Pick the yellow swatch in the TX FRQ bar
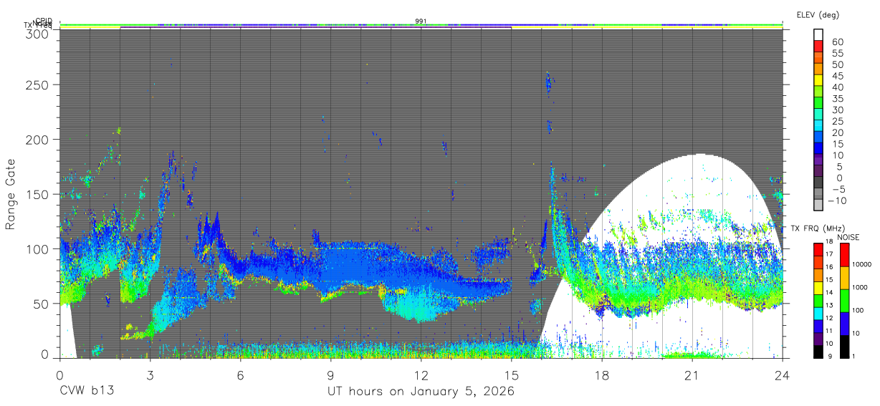 coord(818,287)
